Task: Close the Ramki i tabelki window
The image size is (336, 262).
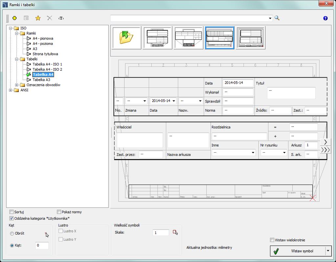Action: coord(326,3)
